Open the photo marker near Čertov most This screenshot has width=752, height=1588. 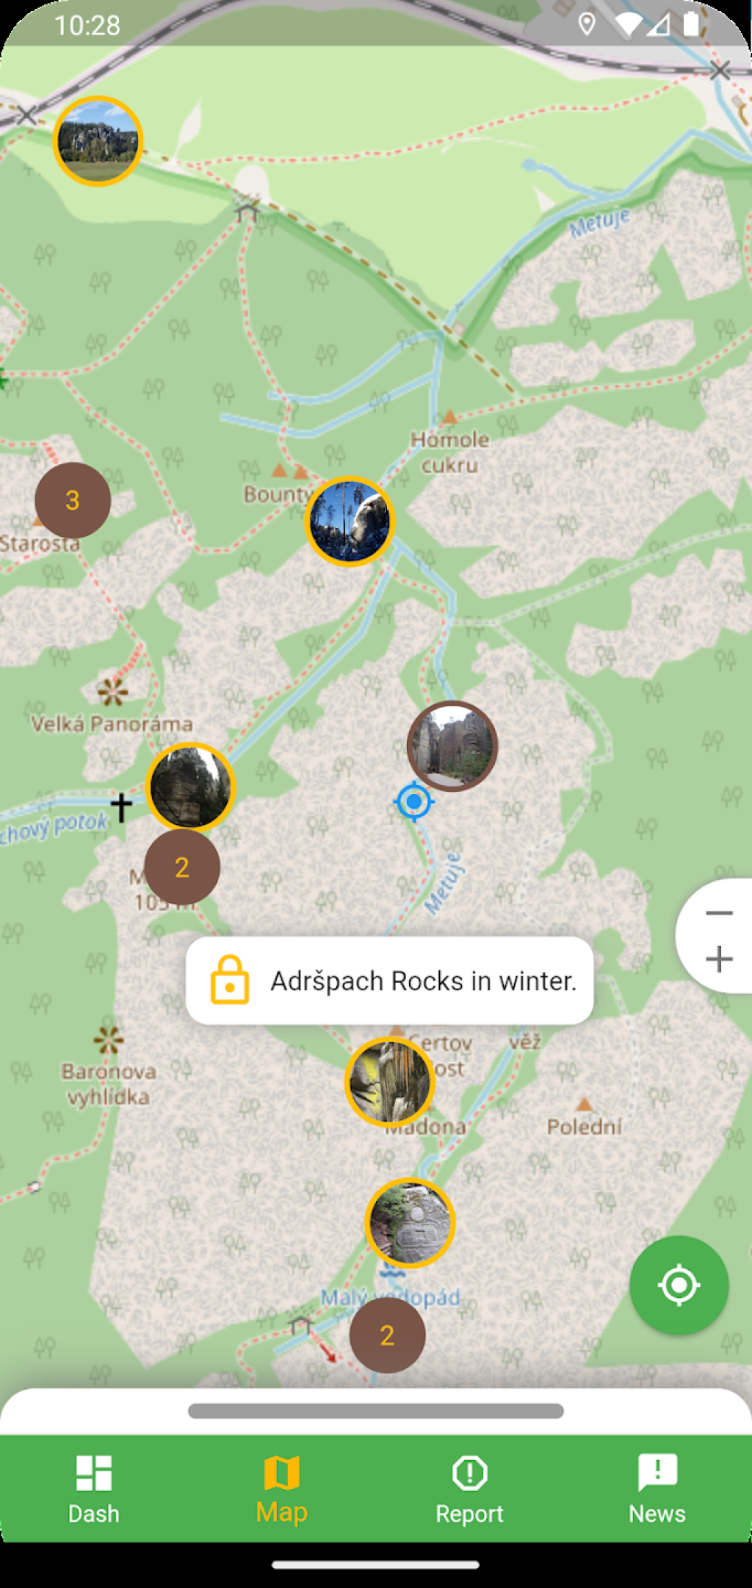point(390,1082)
